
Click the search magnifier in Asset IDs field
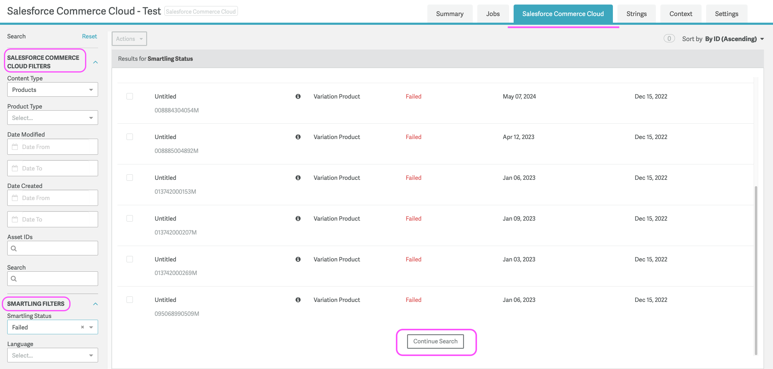point(14,248)
